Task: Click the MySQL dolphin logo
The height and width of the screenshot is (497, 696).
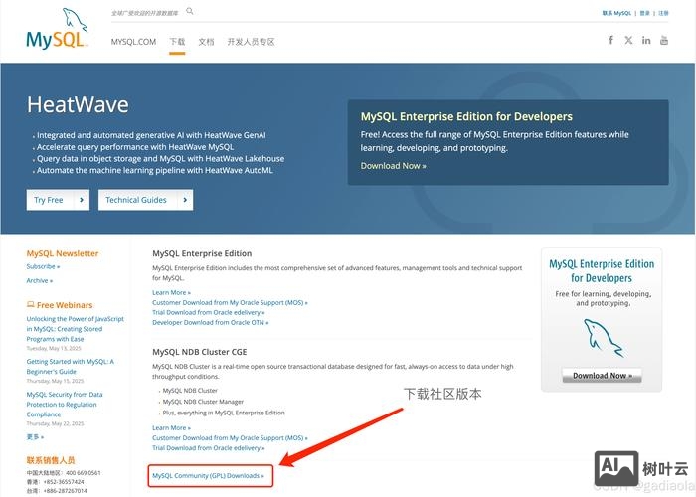Action: 58,29
